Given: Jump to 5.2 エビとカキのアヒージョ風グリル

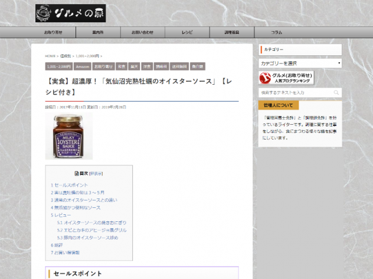Looking at the screenshot, I should pos(91,230).
